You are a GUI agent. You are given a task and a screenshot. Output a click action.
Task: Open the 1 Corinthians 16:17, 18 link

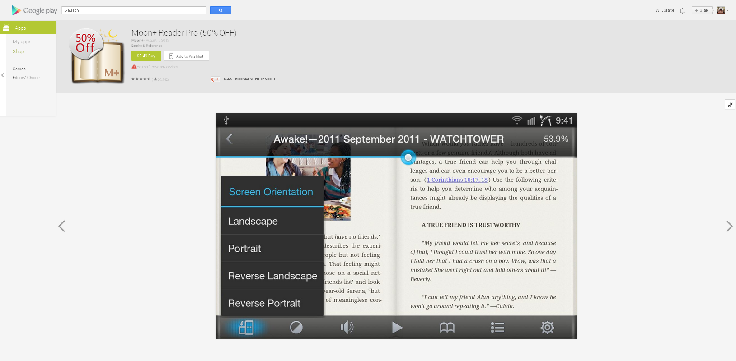click(457, 180)
